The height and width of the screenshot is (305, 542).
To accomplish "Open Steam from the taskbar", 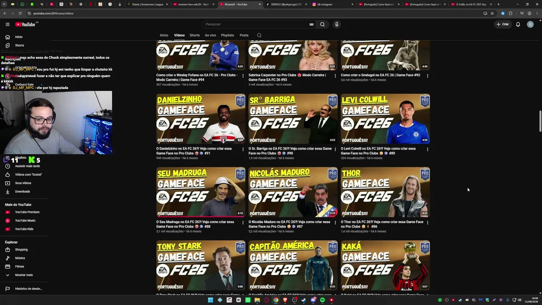I will click(x=304, y=300).
